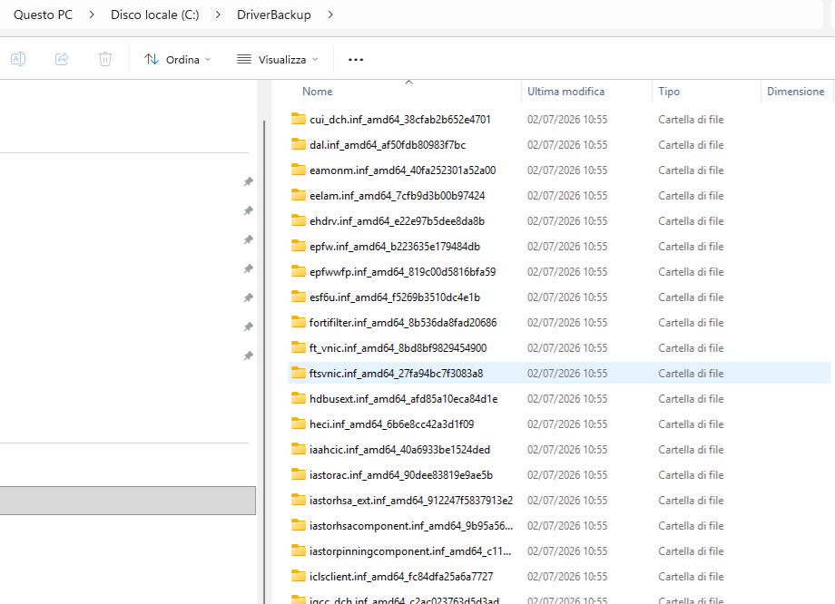Click folder icon of cui_dch.inf_amd64_38cfab2b652e4701

click(299, 119)
